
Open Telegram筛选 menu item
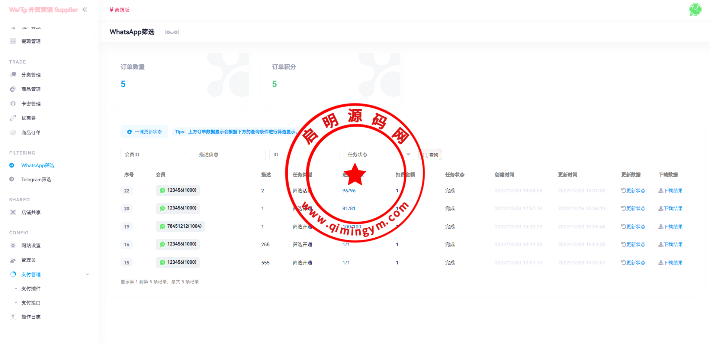click(36, 179)
